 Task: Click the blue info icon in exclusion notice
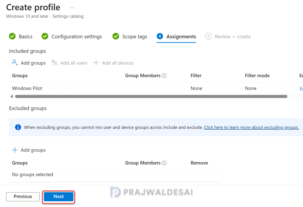click(x=18, y=127)
